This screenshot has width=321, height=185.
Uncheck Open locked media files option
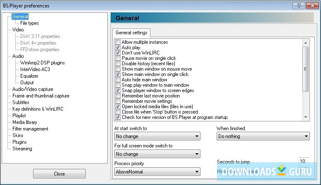tap(118, 107)
